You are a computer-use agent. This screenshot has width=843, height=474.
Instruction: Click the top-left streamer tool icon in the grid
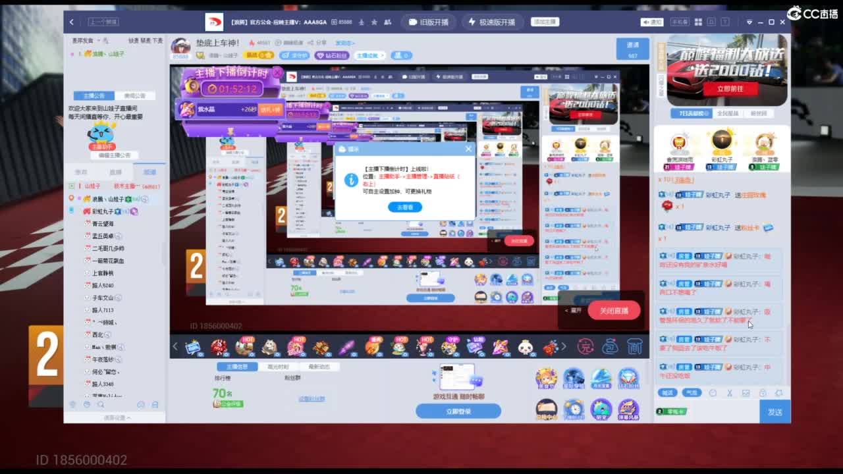pos(546,379)
